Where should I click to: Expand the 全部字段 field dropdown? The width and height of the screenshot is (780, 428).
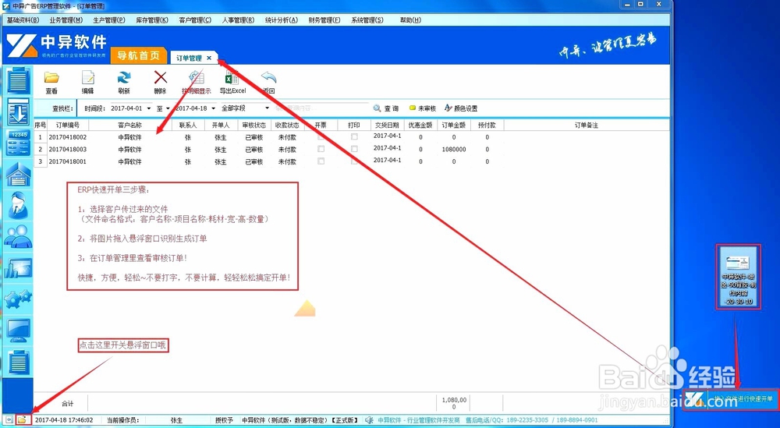point(267,108)
